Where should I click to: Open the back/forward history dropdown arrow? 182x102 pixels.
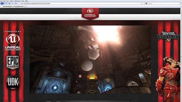point(7,4)
